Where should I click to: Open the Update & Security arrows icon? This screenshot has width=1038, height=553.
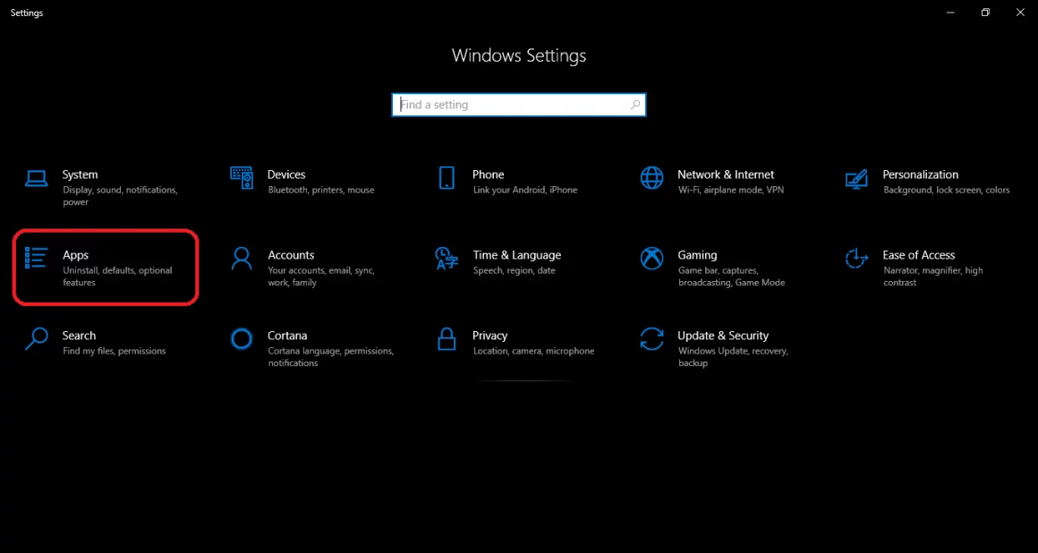652,338
